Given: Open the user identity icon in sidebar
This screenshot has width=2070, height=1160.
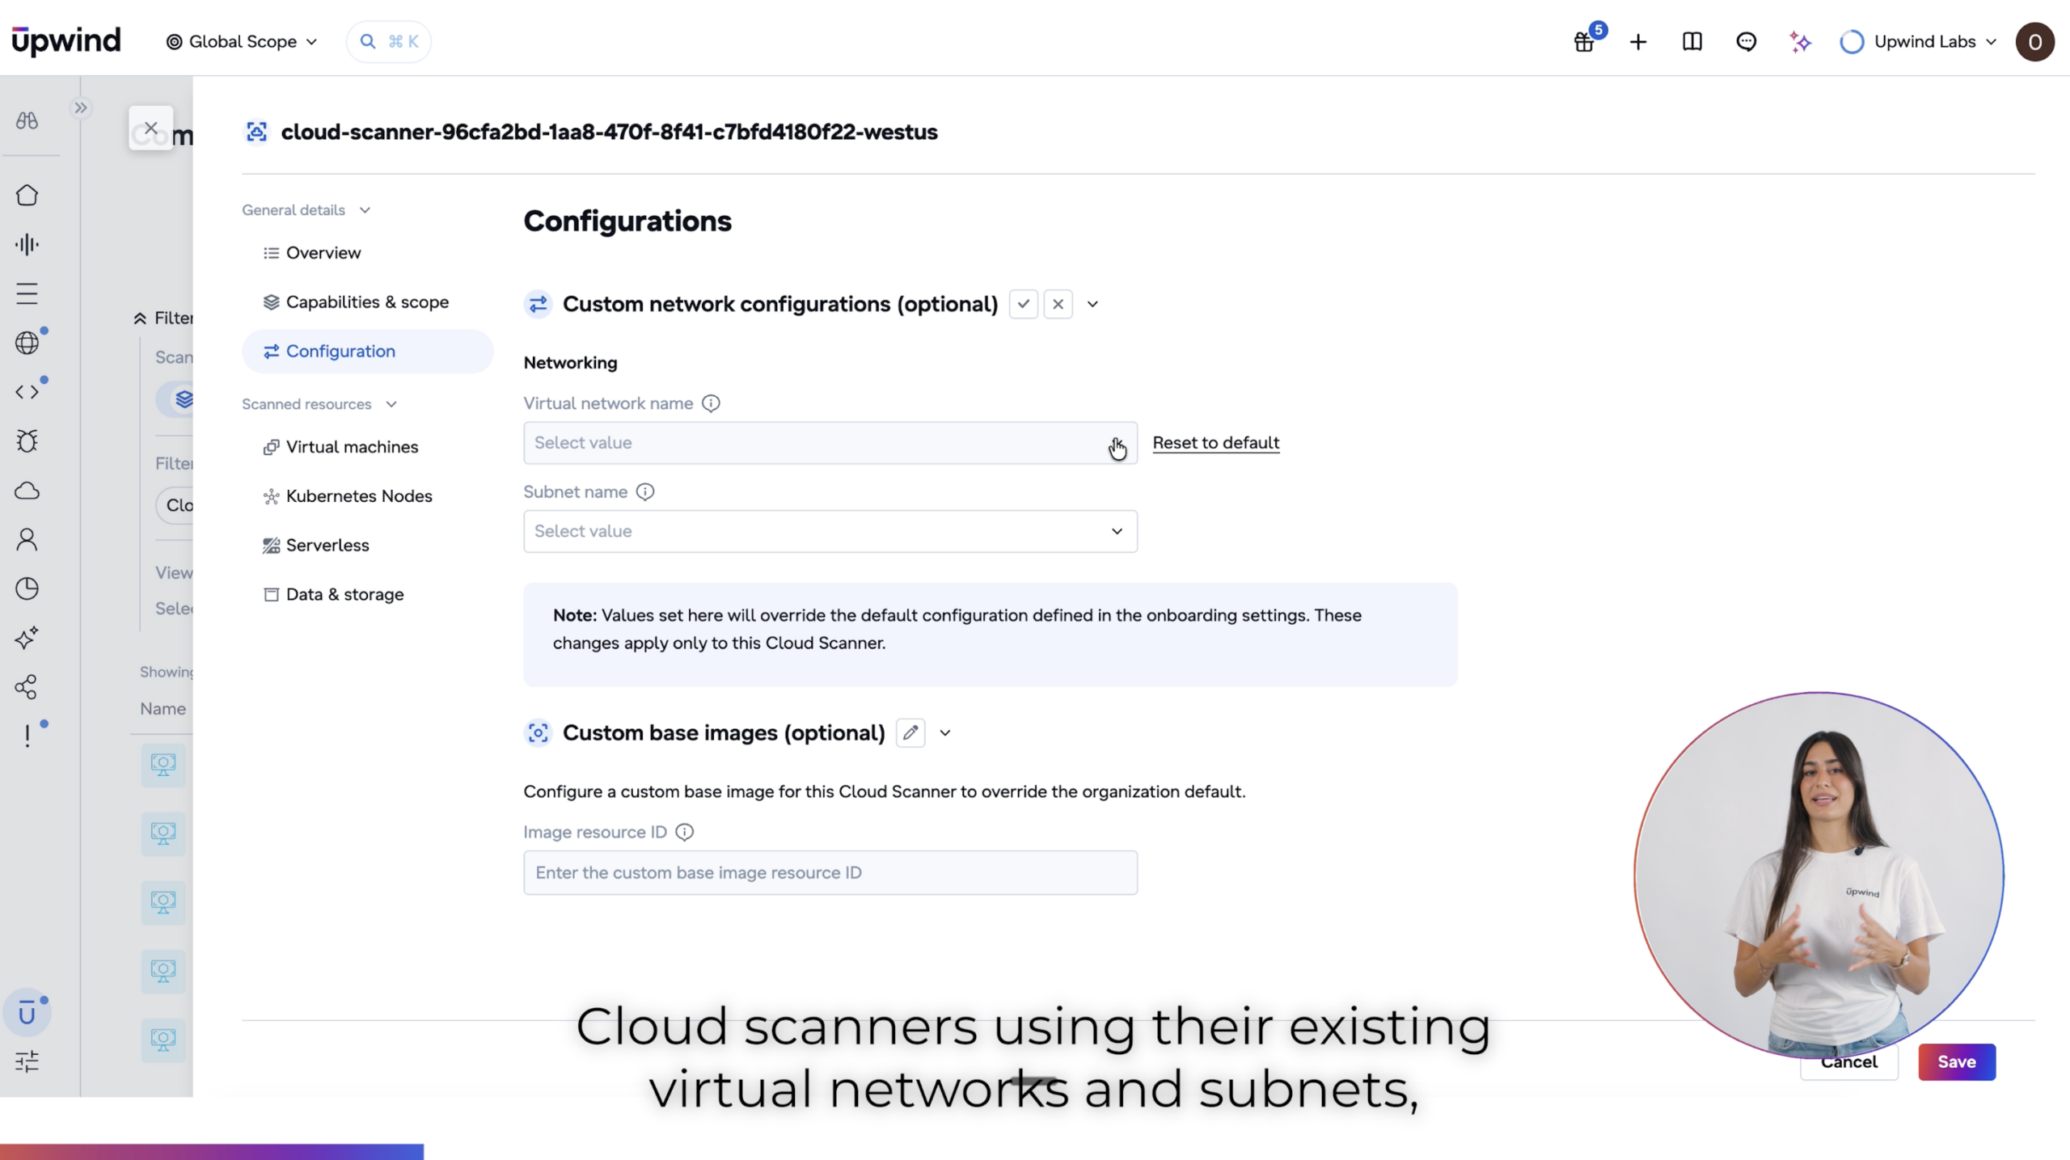Looking at the screenshot, I should click(x=27, y=539).
